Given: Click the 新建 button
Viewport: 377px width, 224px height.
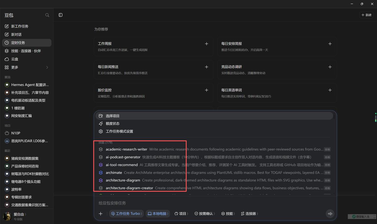Looking at the screenshot, I should (366, 15).
